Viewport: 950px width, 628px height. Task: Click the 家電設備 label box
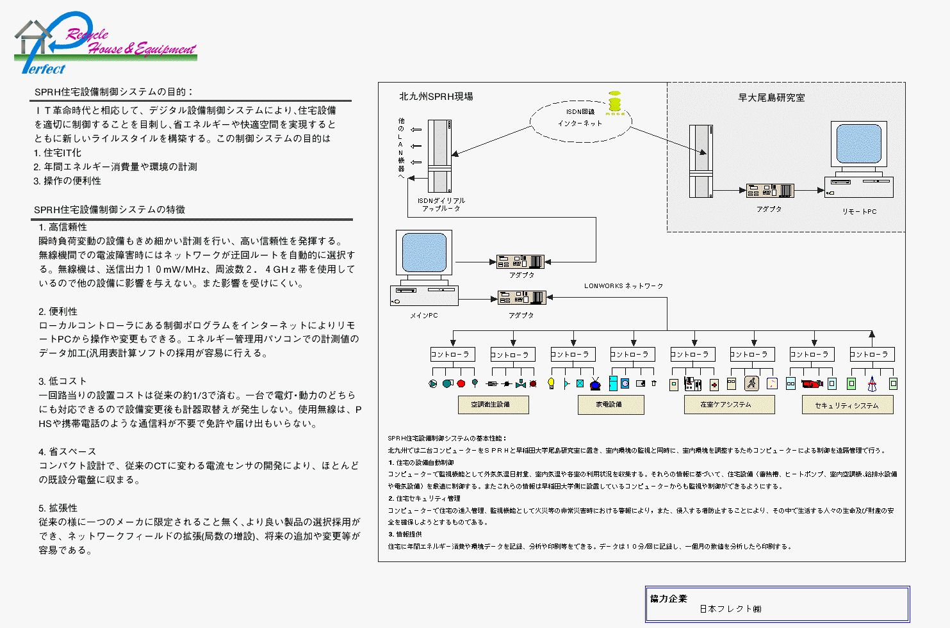point(611,405)
